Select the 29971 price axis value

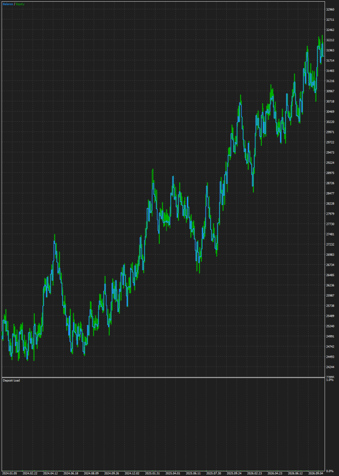coord(330,132)
